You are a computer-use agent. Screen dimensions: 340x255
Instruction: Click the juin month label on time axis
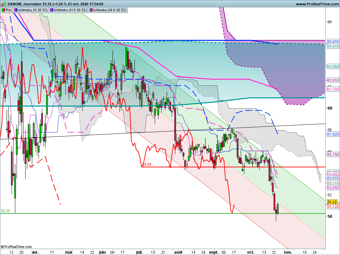pos(102,252)
